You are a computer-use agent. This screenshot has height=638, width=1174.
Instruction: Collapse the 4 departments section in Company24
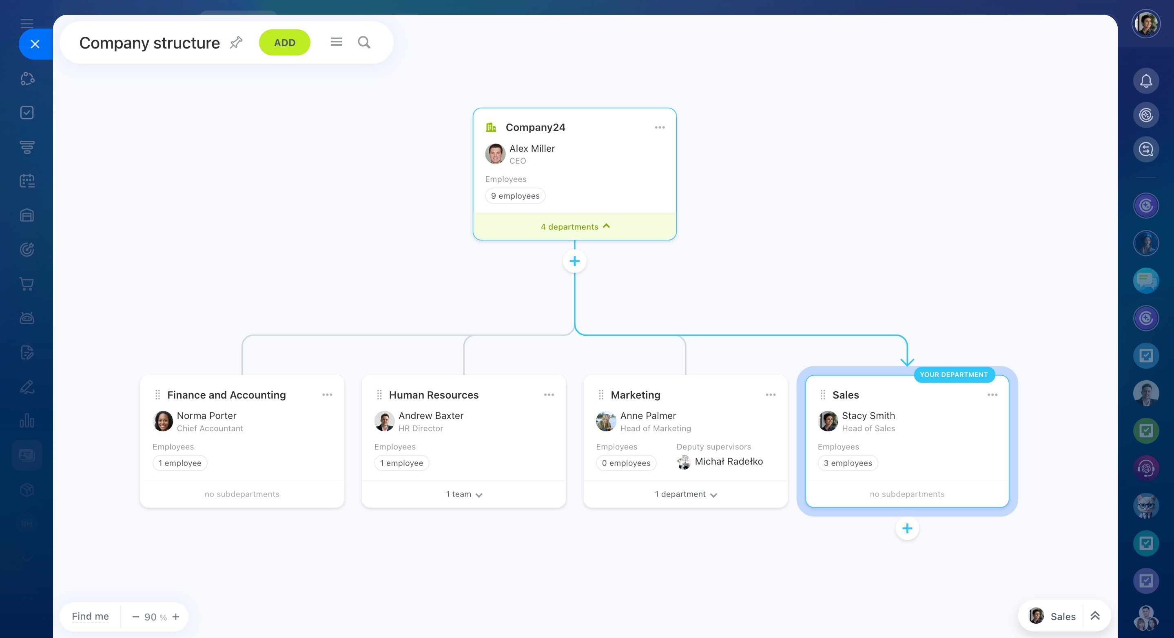(x=574, y=226)
